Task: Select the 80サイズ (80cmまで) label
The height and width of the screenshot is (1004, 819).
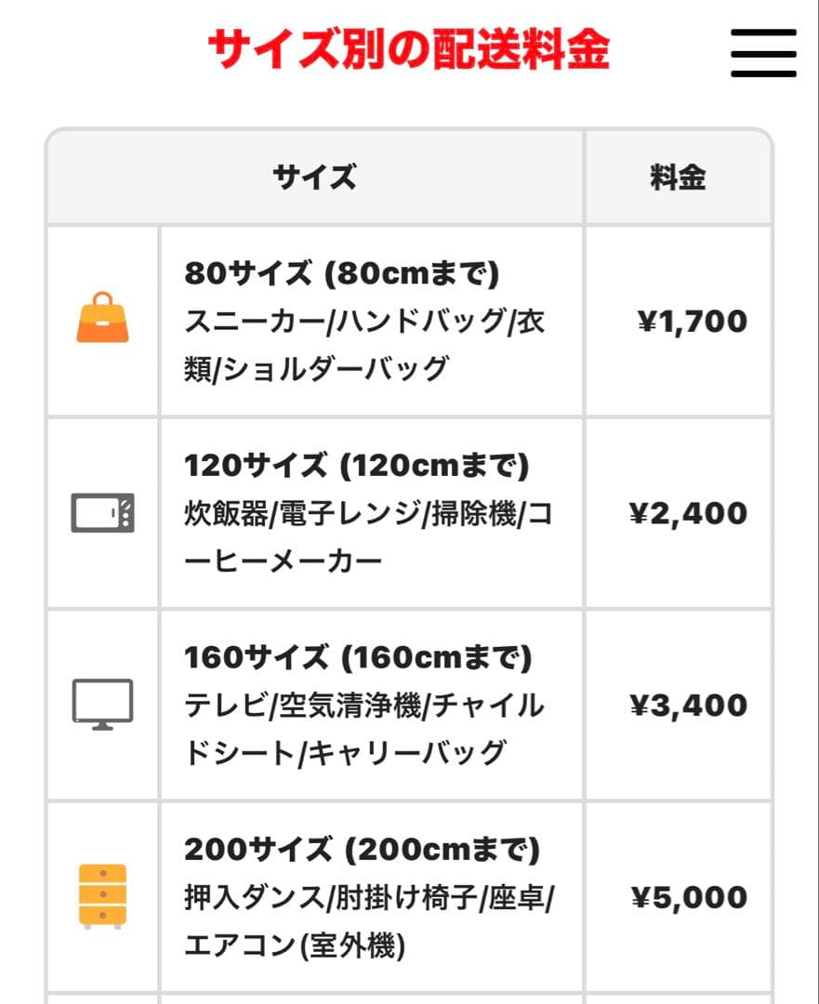Action: click(x=341, y=273)
